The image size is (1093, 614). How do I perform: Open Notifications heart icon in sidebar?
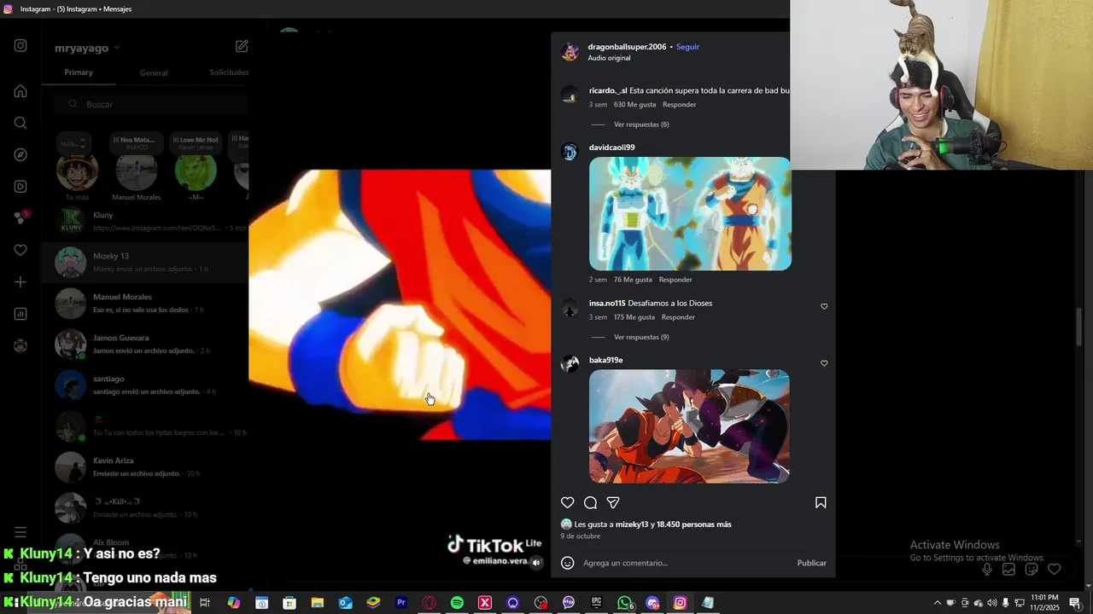click(20, 250)
